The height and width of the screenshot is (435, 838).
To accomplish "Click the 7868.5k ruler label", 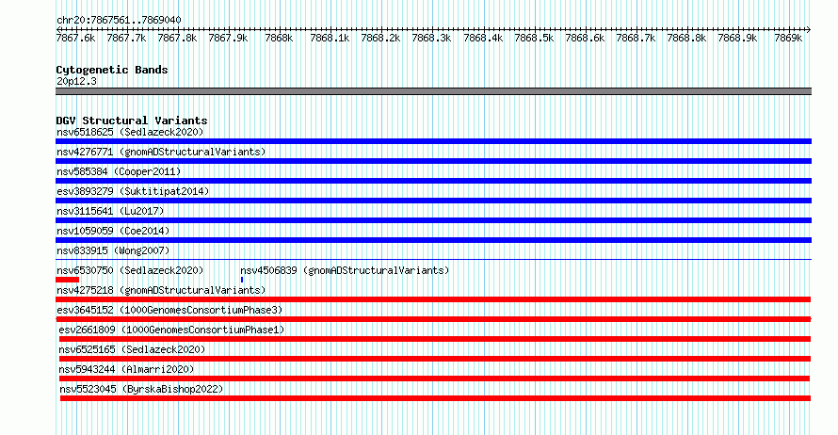I will tap(534, 39).
